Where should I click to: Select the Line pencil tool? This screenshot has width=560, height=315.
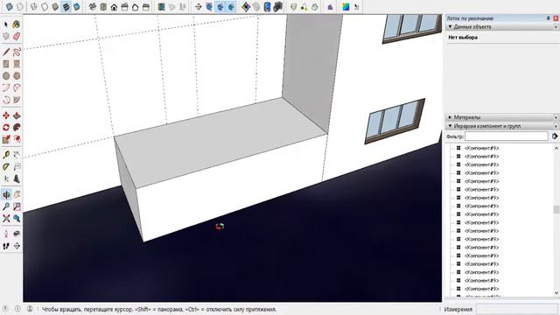pos(6,52)
